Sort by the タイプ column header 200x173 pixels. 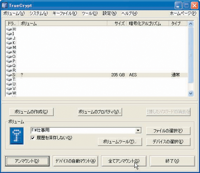178,24
